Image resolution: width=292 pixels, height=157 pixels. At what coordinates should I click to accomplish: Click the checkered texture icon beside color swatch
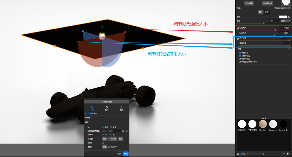289,17
